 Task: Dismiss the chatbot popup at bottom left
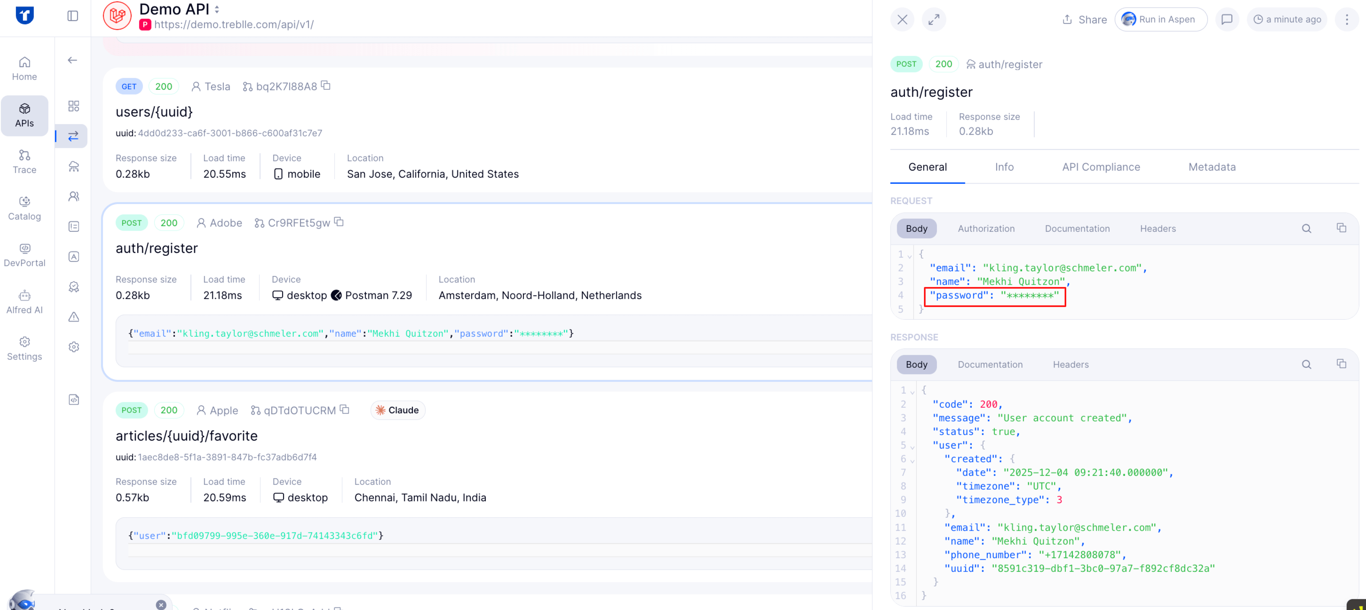(161, 604)
